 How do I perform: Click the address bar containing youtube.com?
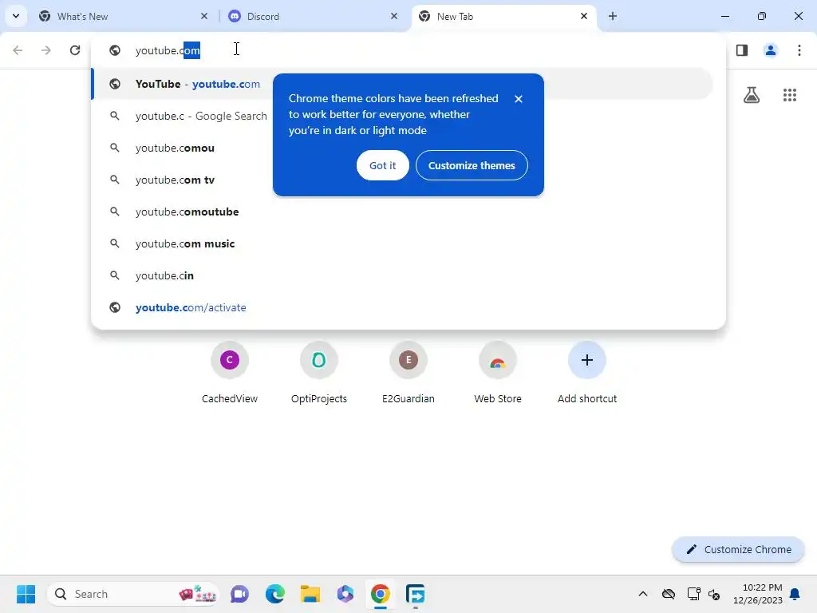(x=408, y=50)
